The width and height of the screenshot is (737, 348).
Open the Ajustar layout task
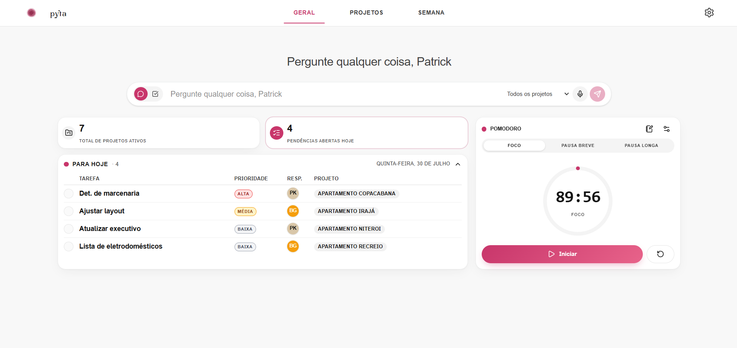tap(102, 211)
